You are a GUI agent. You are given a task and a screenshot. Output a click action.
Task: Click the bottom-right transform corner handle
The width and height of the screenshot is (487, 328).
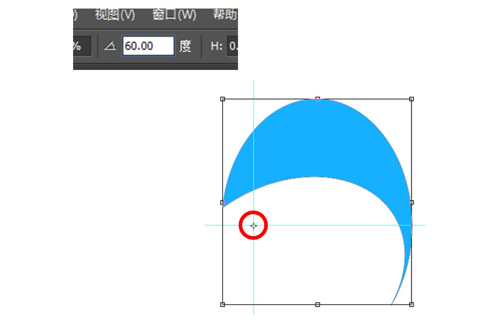point(412,304)
